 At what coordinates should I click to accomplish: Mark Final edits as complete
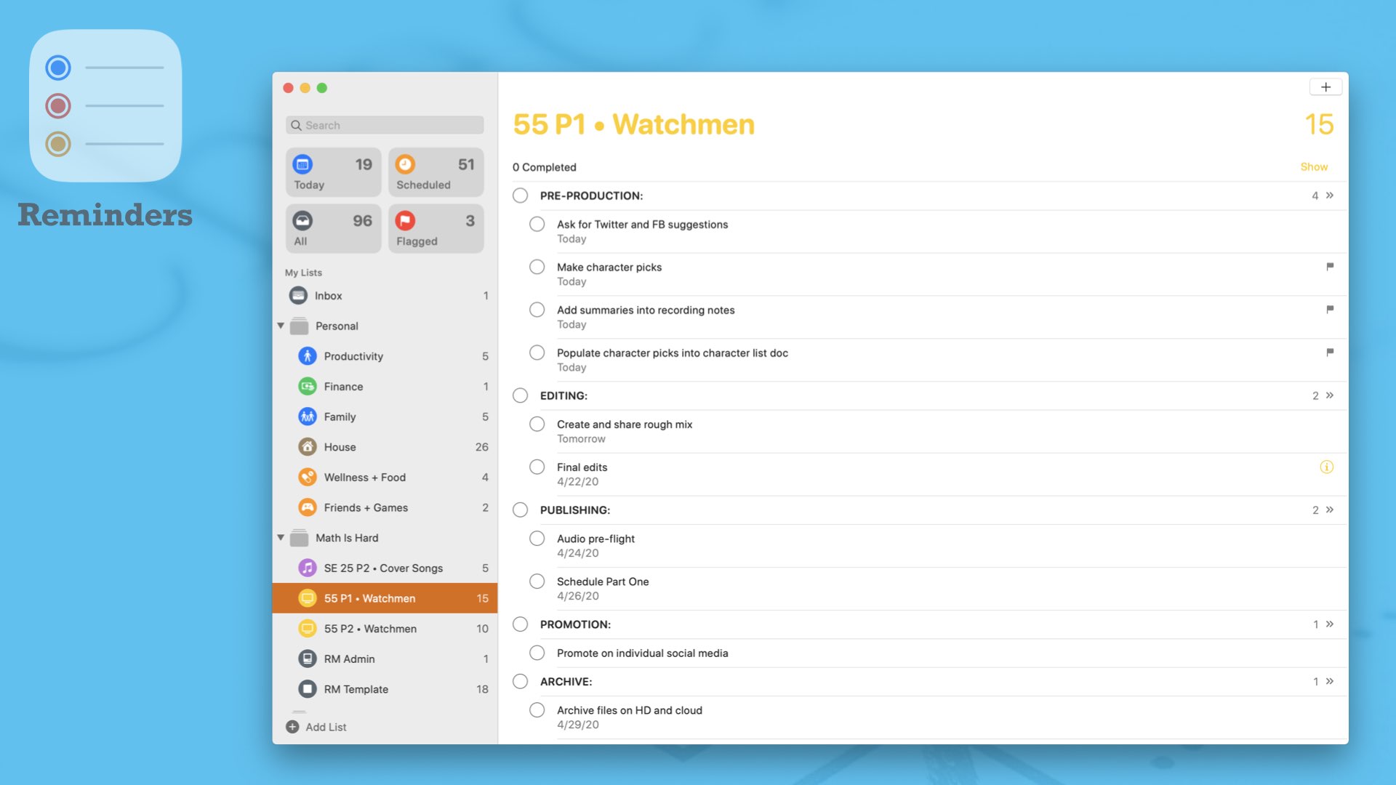tap(537, 467)
